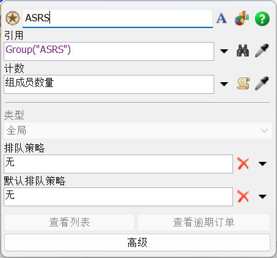Click binoculars icon next to 引用 field
The width and height of the screenshot is (277, 258).
pos(243,51)
